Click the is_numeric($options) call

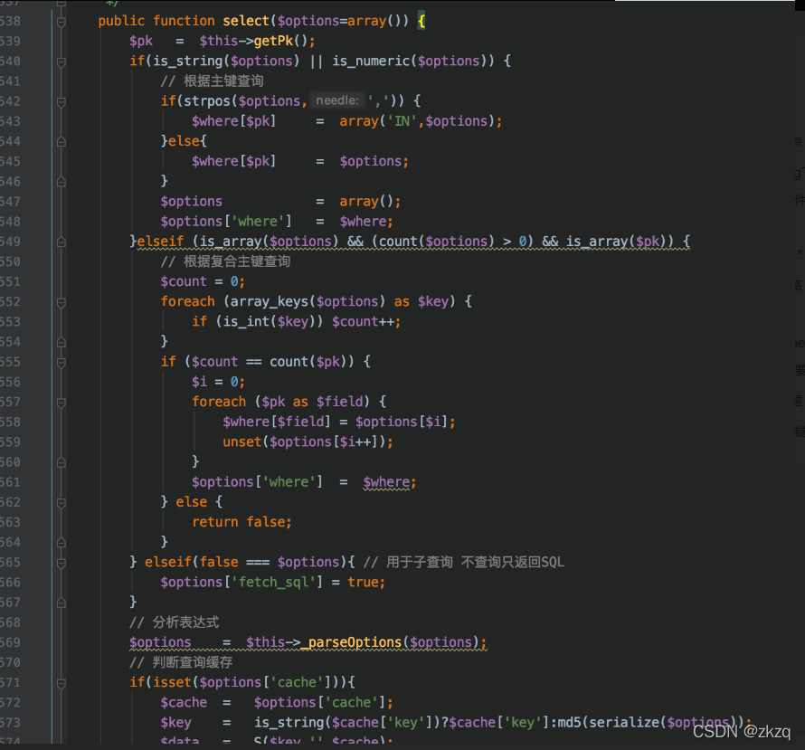pos(413,62)
